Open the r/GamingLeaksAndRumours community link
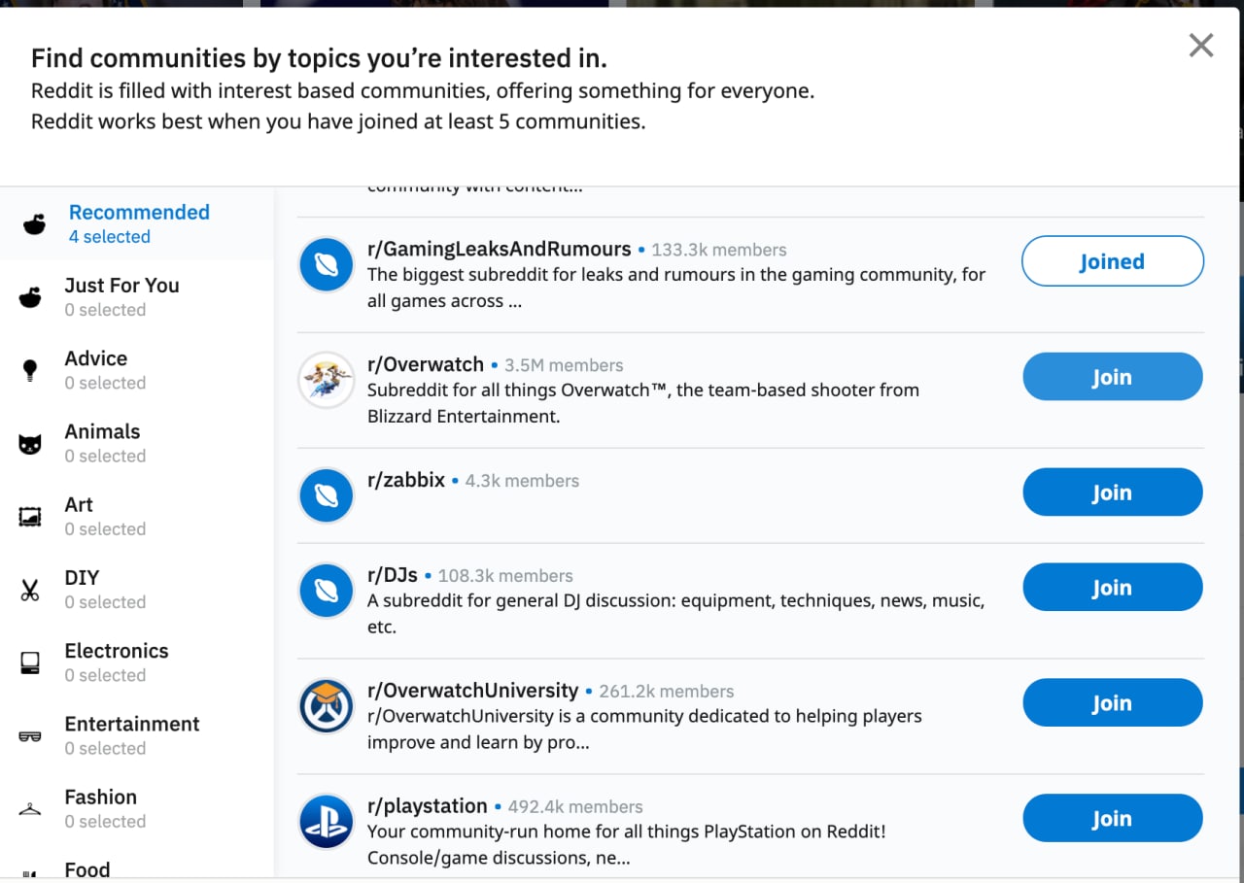 [x=499, y=250]
